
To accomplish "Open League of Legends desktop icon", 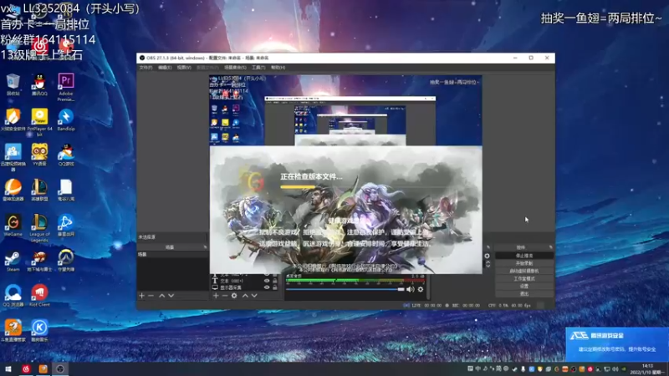I will click(39, 228).
